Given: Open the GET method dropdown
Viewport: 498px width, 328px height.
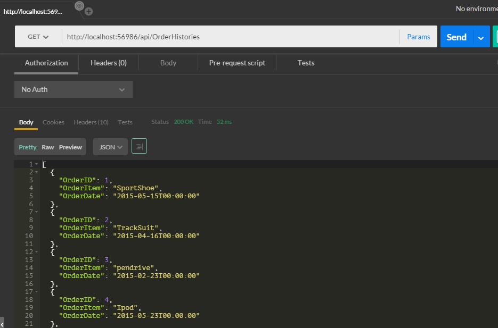Looking at the screenshot, I should click(38, 37).
